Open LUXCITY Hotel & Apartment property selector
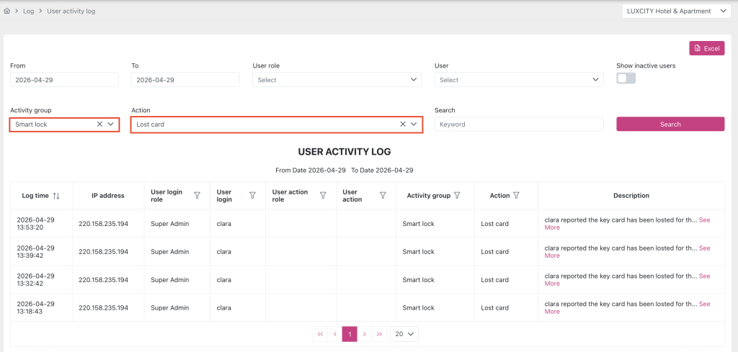Screen dimensions: 738x352 668,11
